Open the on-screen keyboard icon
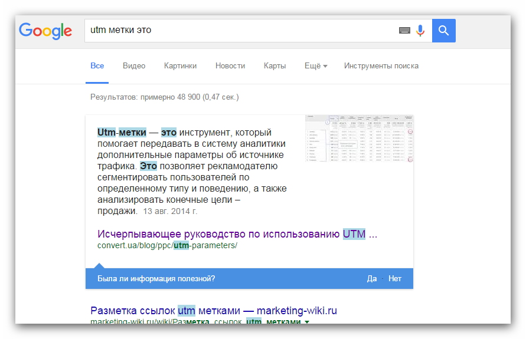 click(x=404, y=31)
